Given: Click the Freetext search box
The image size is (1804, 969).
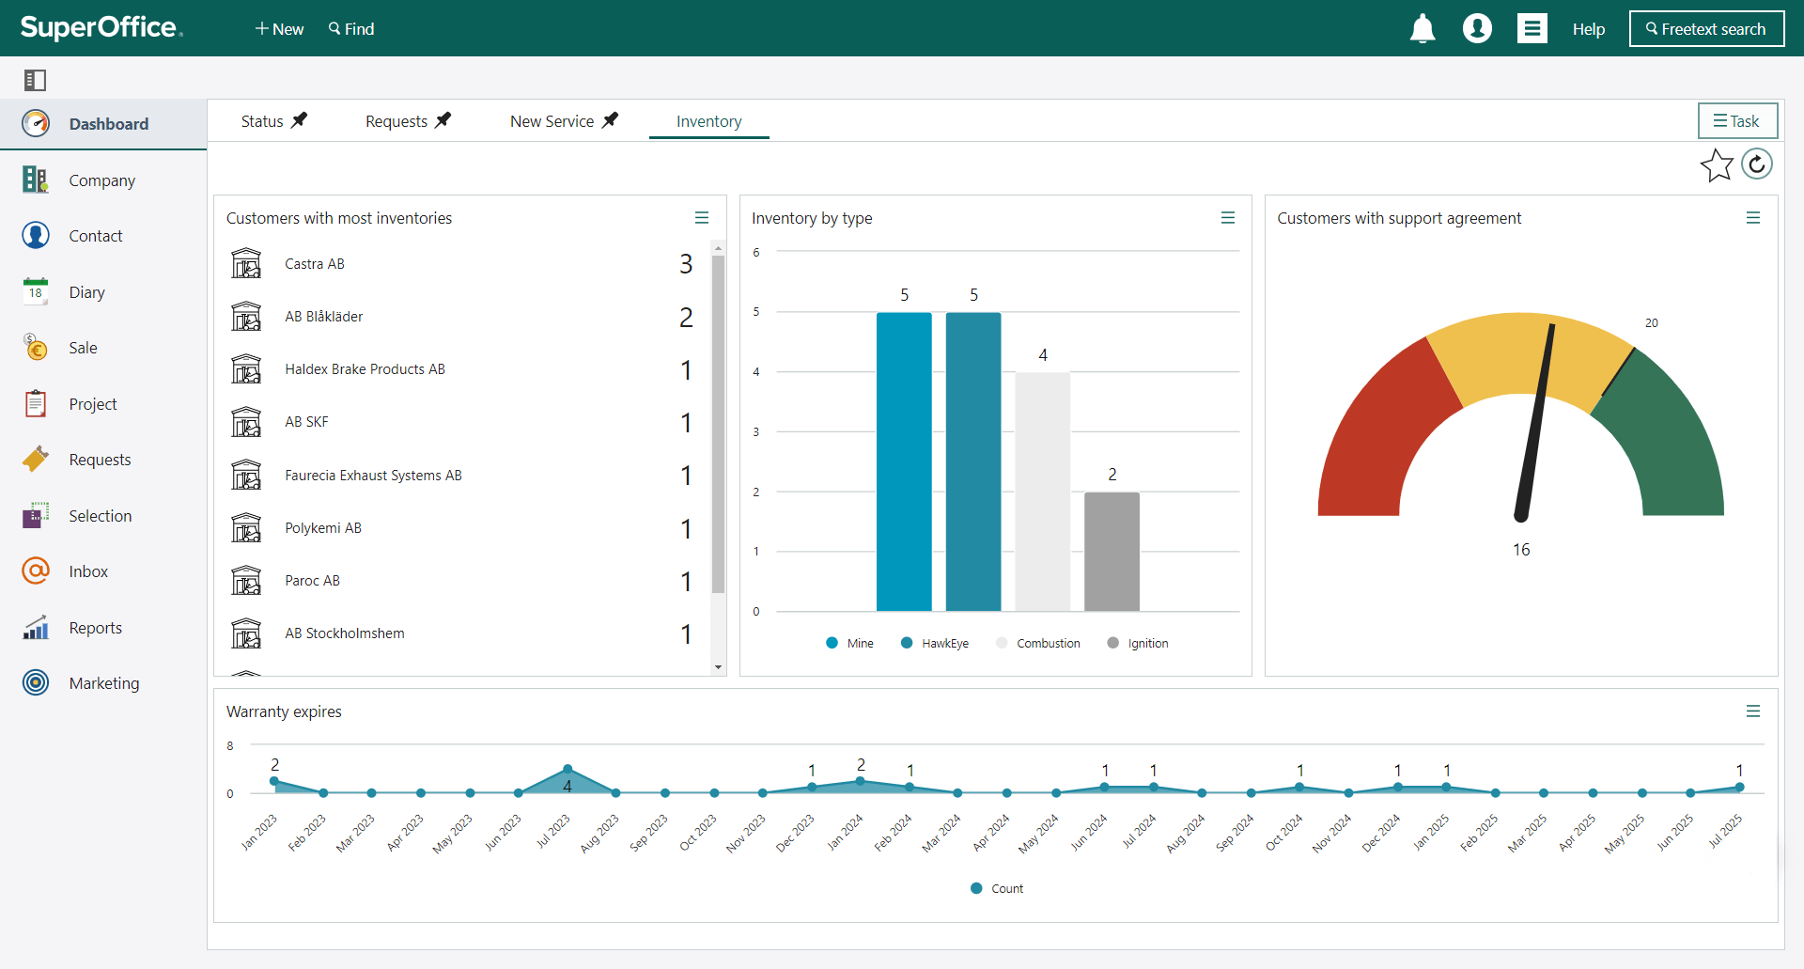Looking at the screenshot, I should tap(1706, 29).
